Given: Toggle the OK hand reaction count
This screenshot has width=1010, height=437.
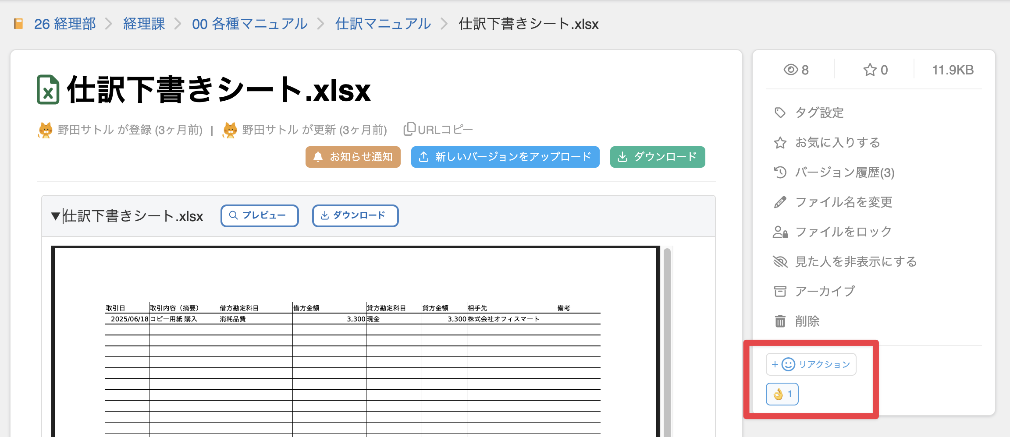Looking at the screenshot, I should point(782,394).
